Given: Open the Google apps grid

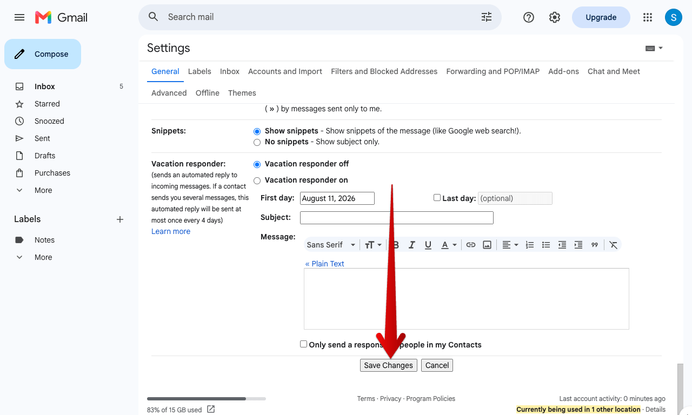Looking at the screenshot, I should [x=648, y=17].
